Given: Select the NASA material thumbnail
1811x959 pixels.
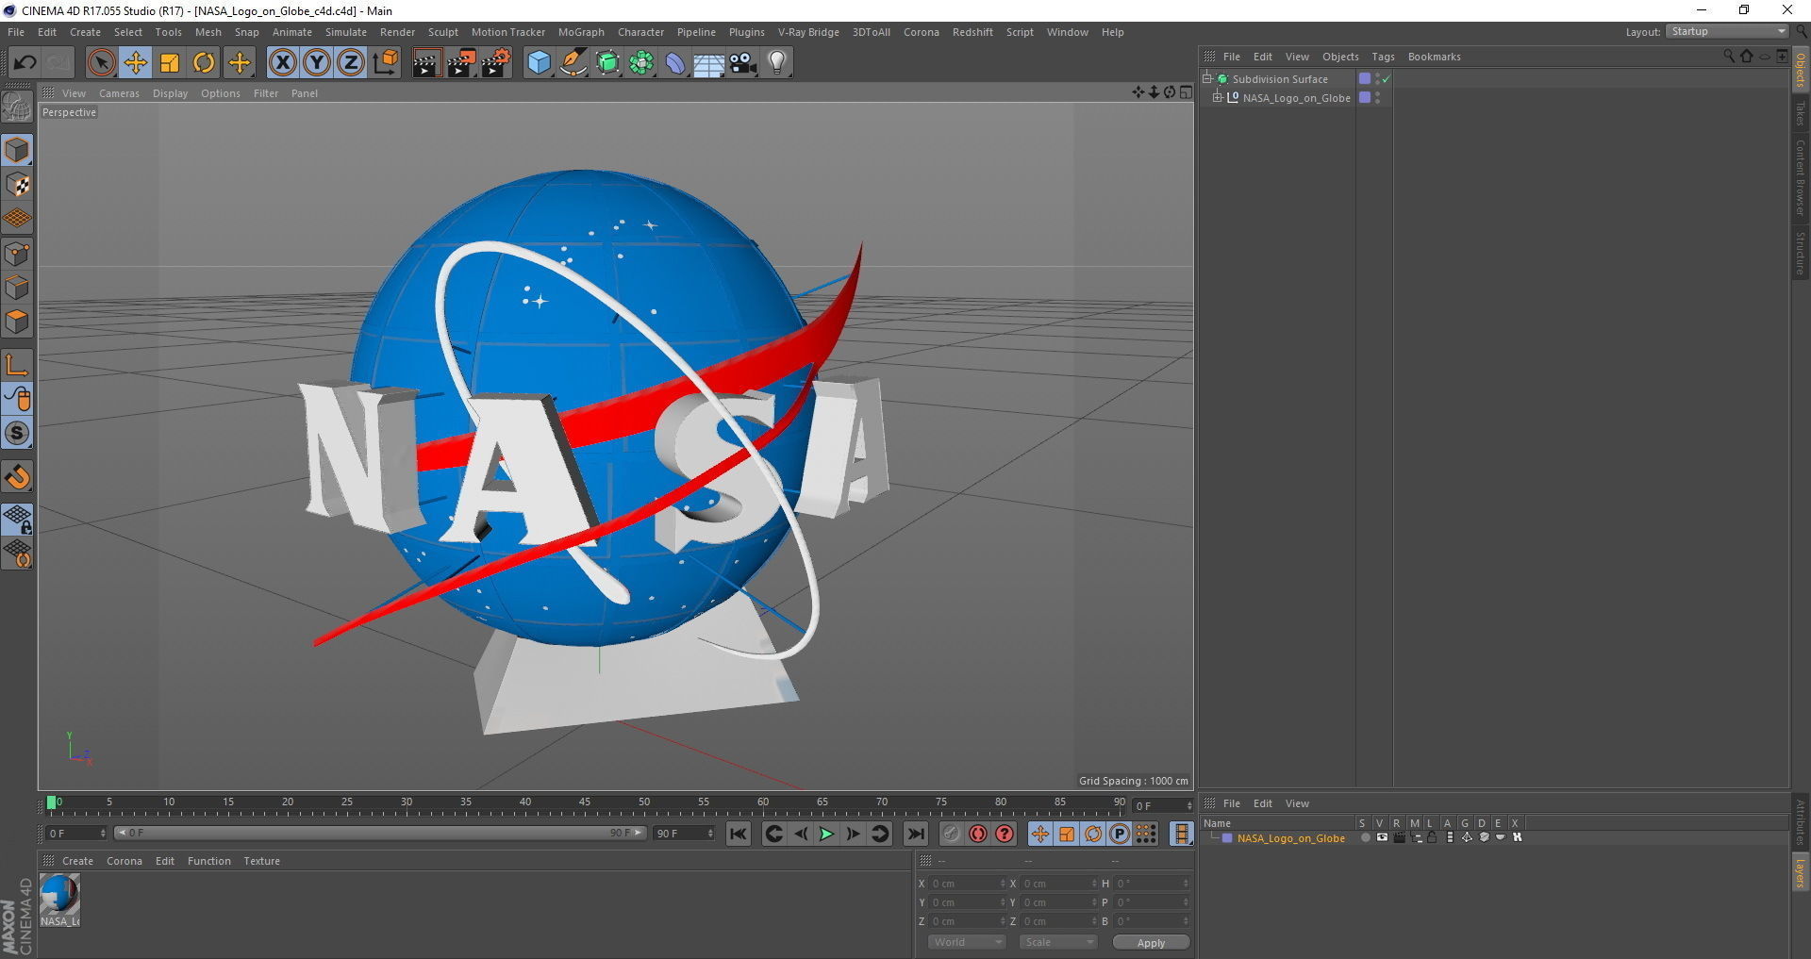Looking at the screenshot, I should (59, 901).
